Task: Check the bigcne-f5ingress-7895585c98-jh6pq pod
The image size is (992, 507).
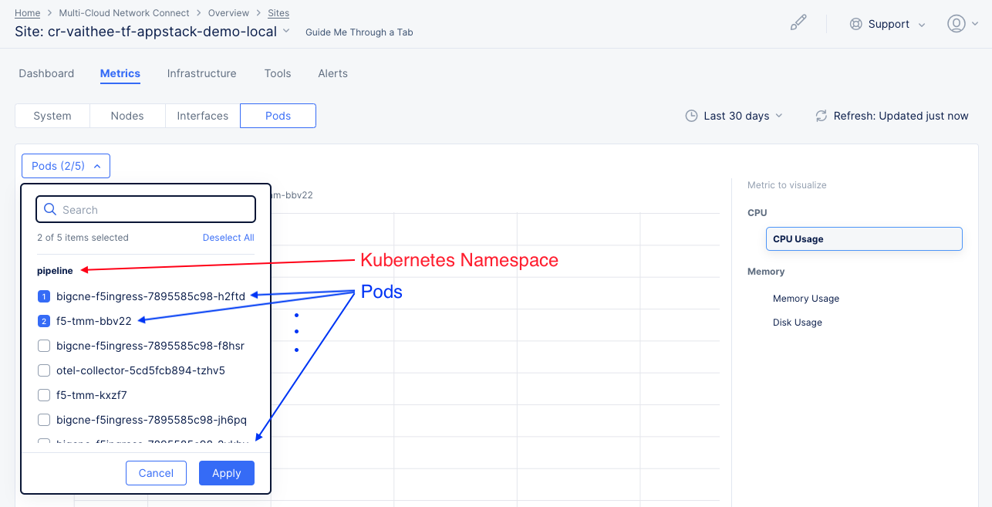Action: (44, 419)
